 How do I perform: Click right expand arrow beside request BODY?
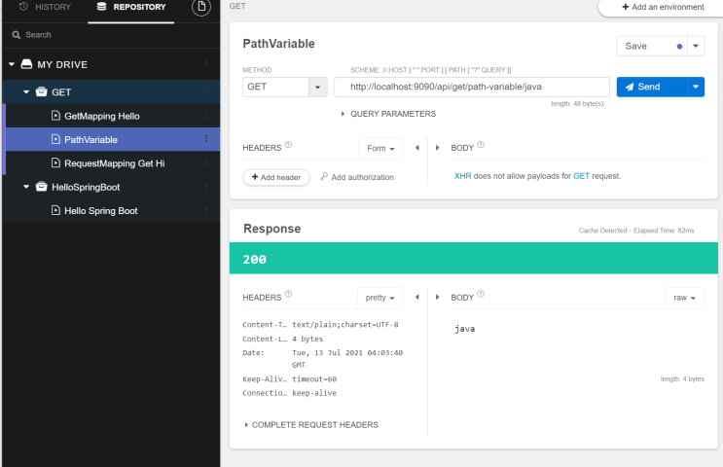click(437, 148)
